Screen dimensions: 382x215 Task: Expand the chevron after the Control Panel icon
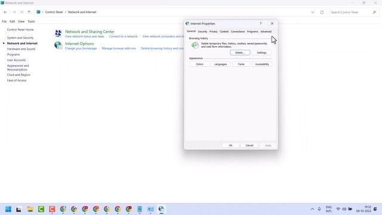42,12
